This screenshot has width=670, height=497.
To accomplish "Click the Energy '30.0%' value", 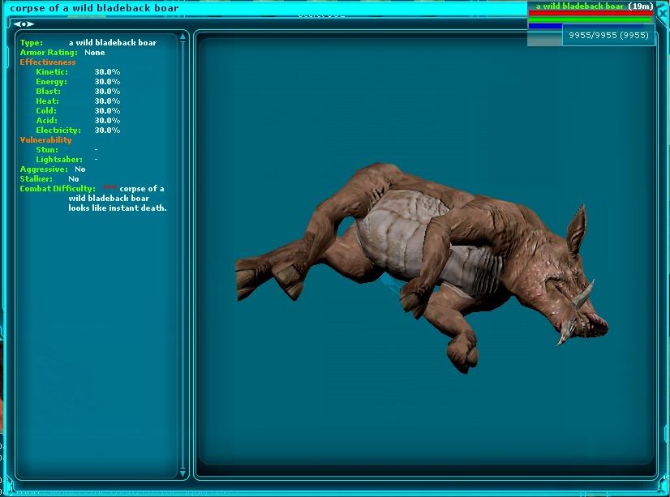I will pyautogui.click(x=107, y=82).
